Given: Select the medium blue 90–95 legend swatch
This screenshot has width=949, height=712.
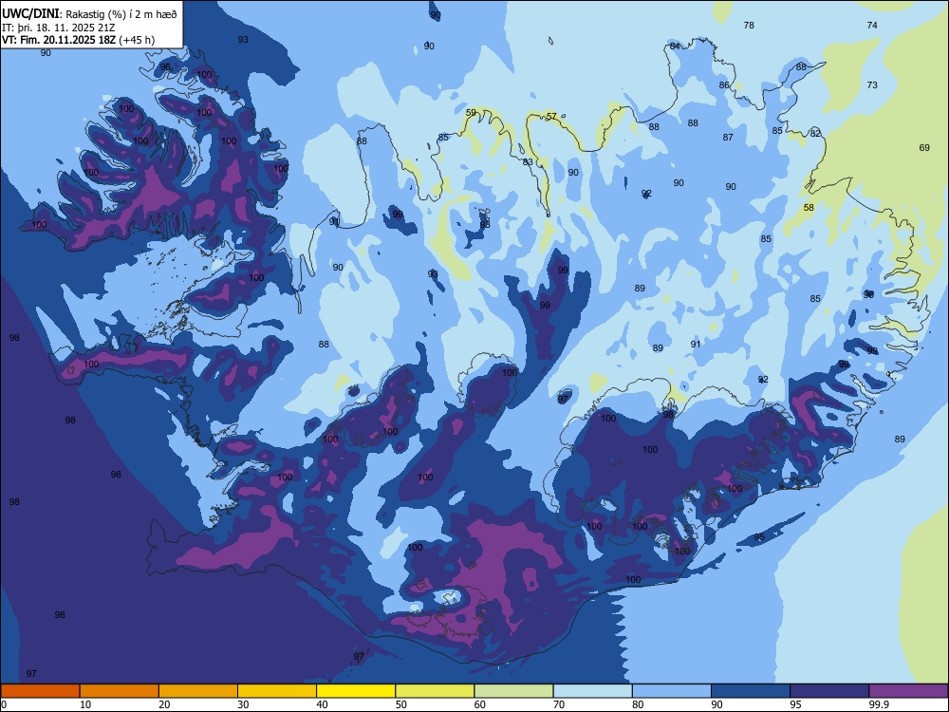Looking at the screenshot, I should coord(751,691).
